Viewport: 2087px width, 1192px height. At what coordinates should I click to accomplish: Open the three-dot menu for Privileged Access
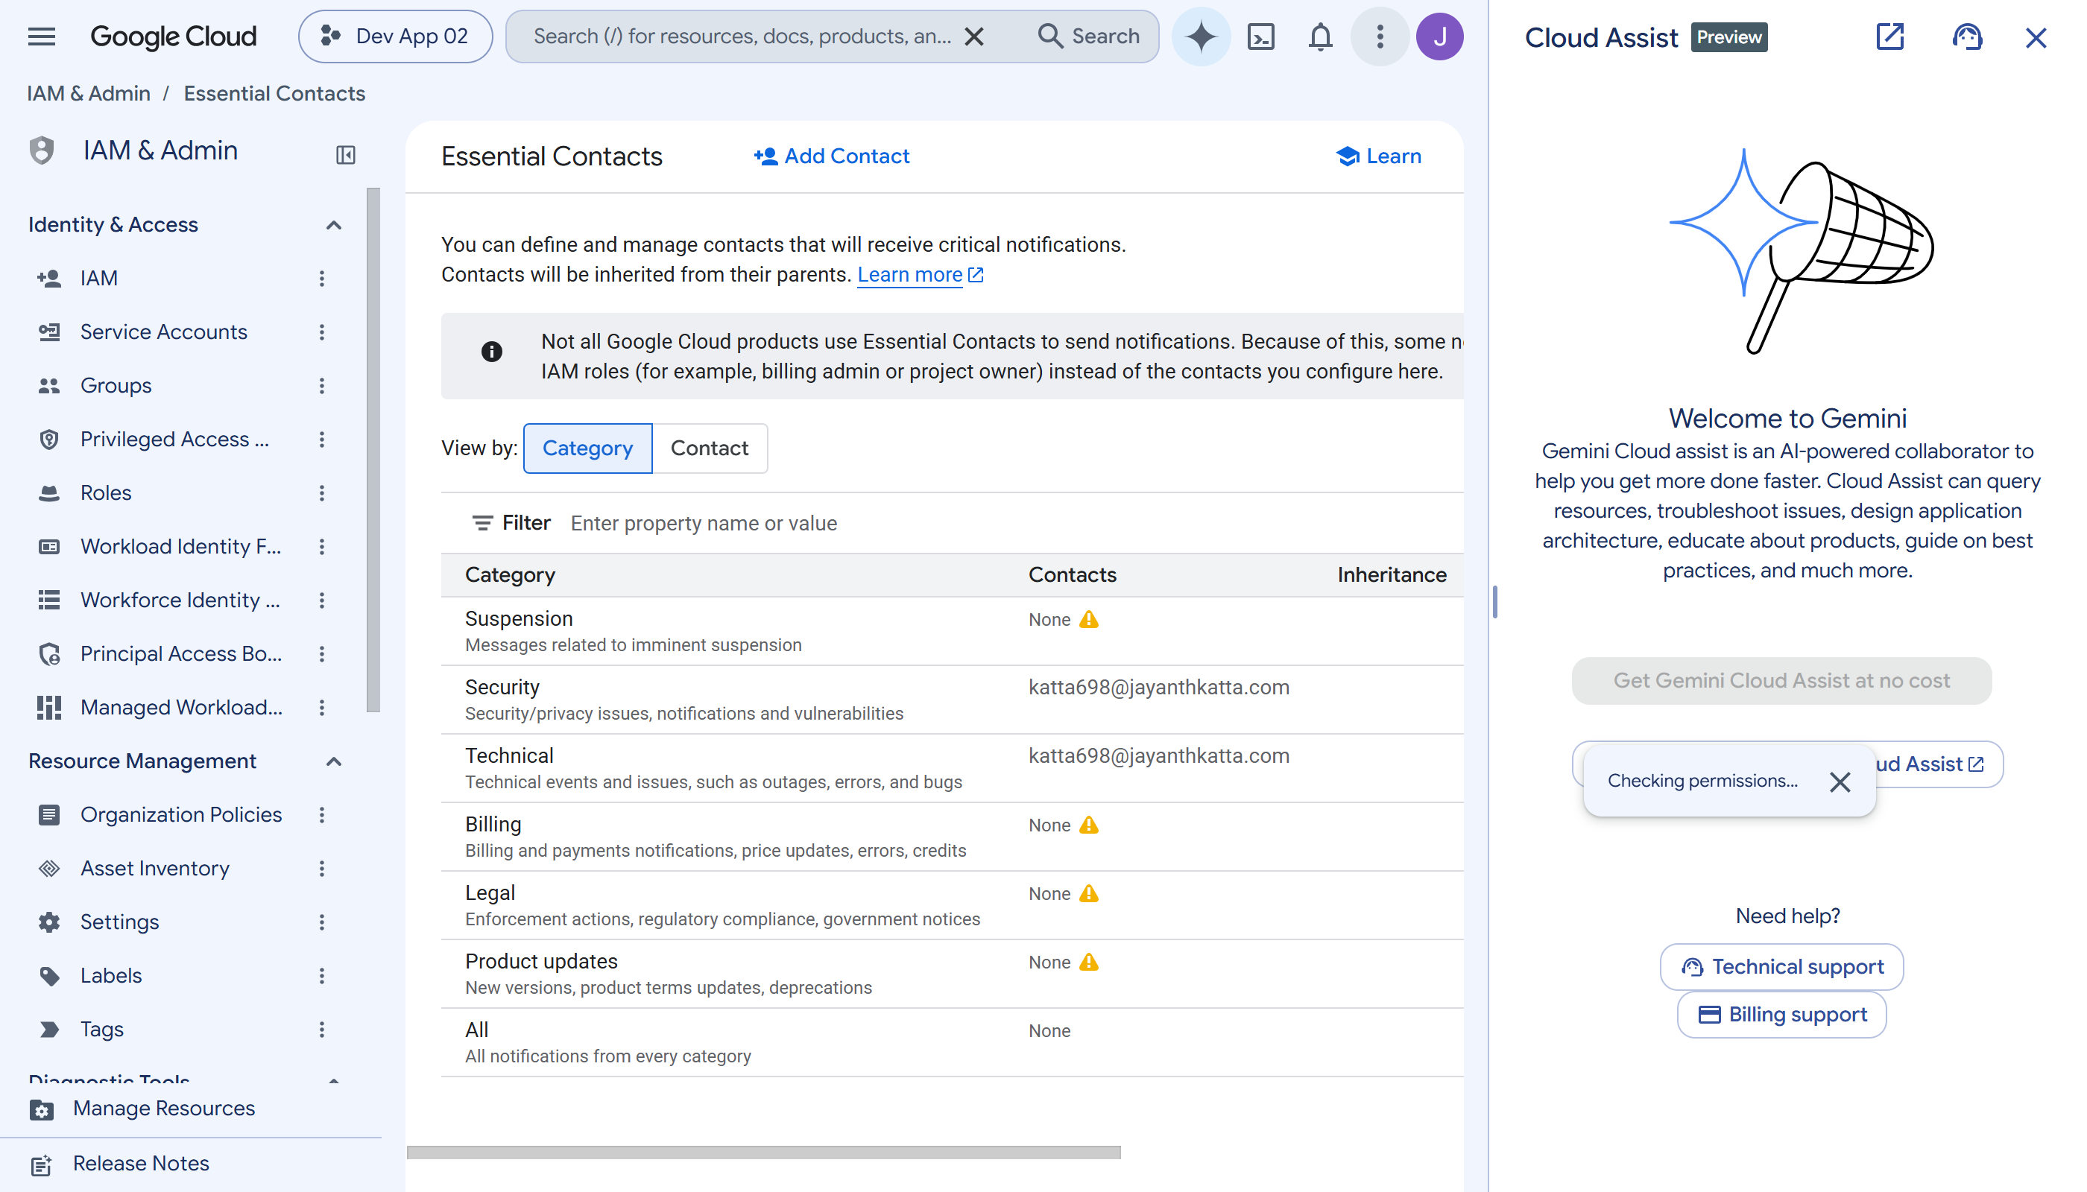322,440
